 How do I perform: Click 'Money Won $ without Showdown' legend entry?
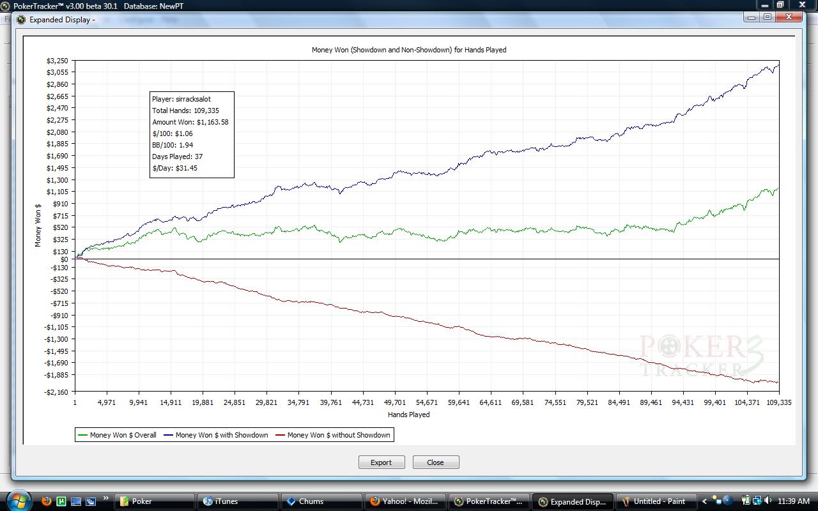point(332,435)
